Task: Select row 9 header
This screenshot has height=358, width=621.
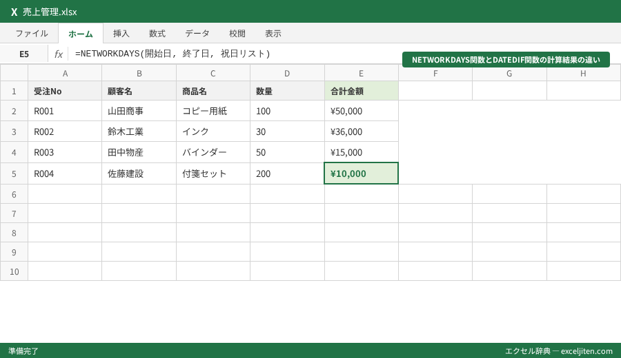Action: click(14, 252)
